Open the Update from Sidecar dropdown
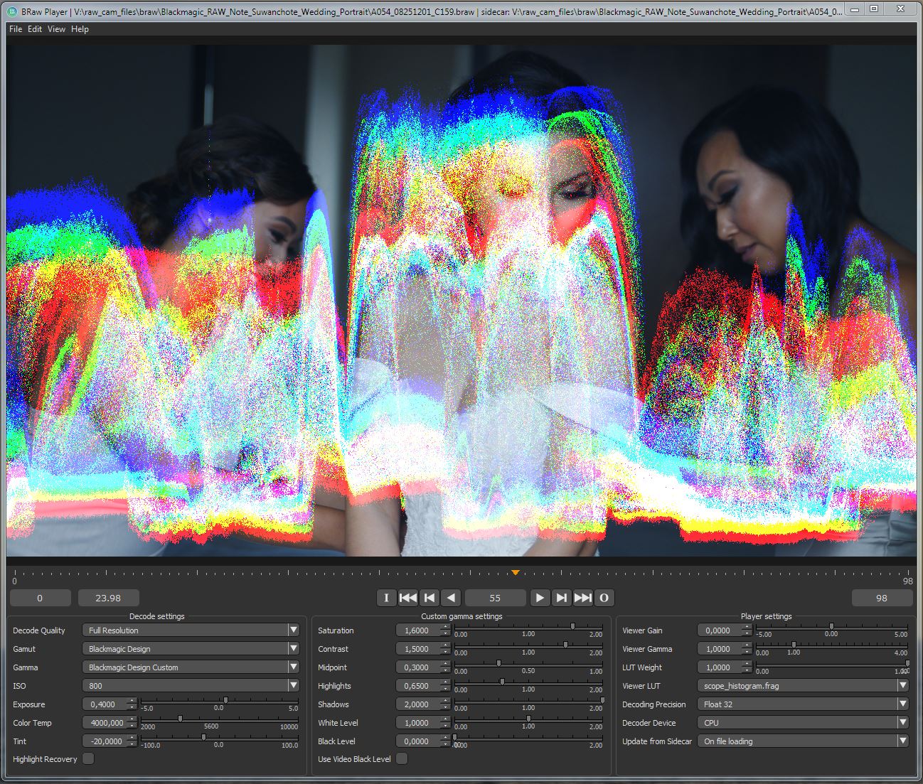 (x=803, y=741)
